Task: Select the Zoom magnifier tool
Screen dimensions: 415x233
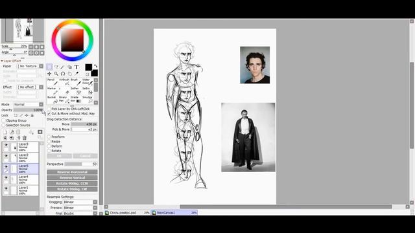Action: [56, 74]
